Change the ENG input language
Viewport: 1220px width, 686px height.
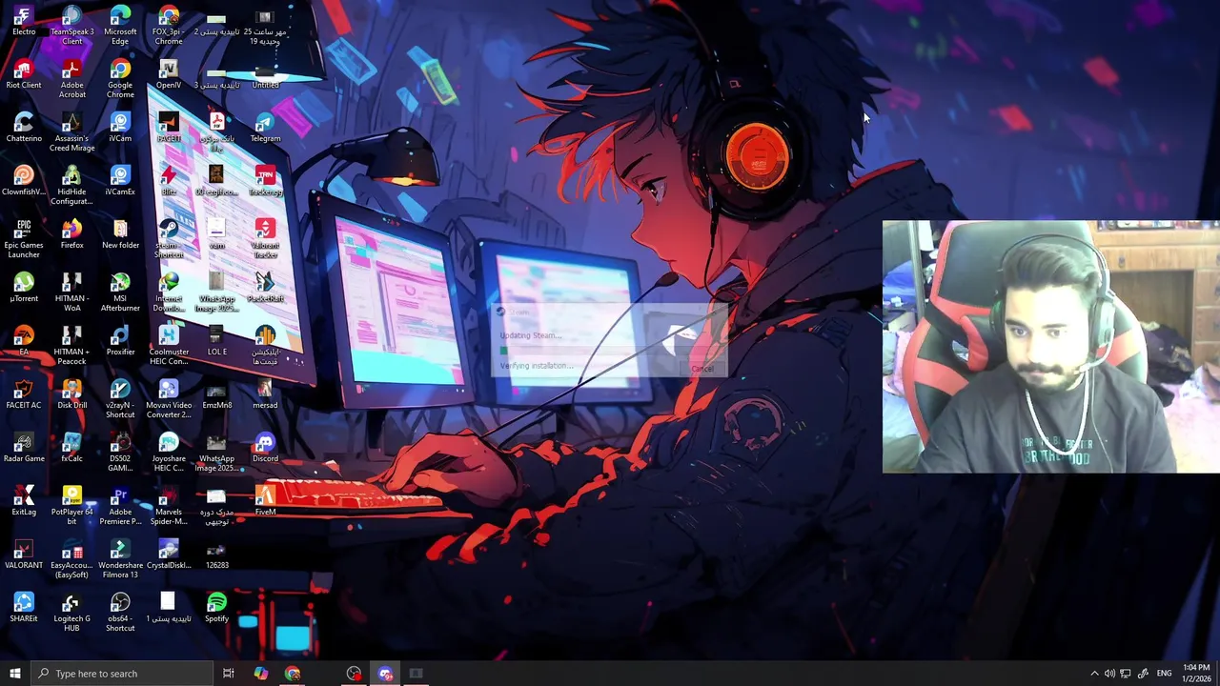[x=1164, y=674]
